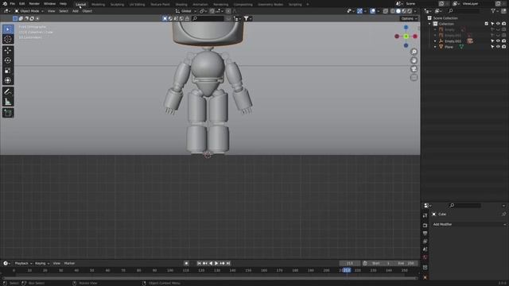Select rendered viewport shading

point(410,11)
